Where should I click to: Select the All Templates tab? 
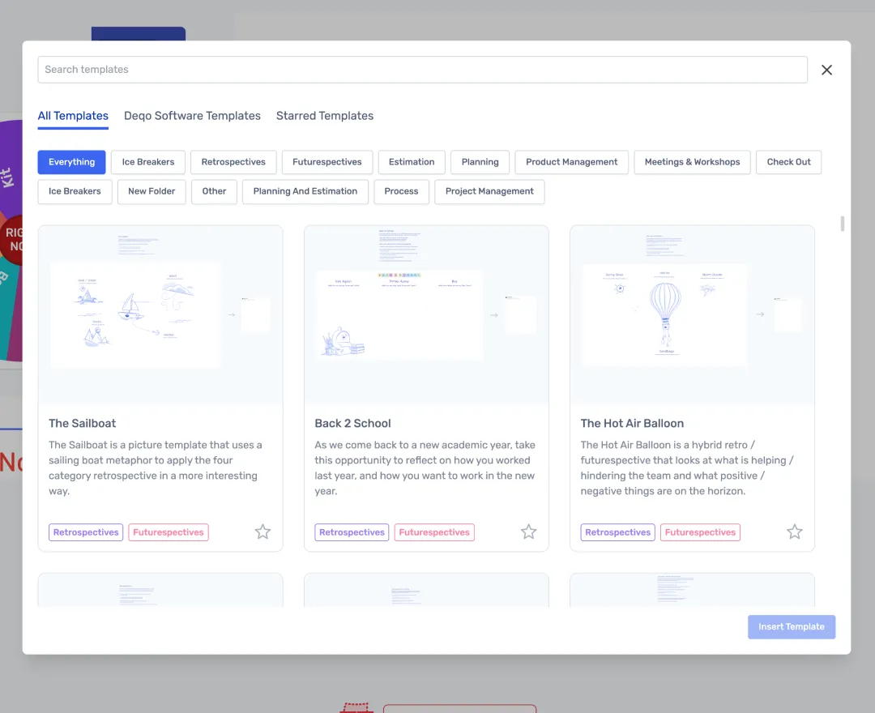pos(73,116)
